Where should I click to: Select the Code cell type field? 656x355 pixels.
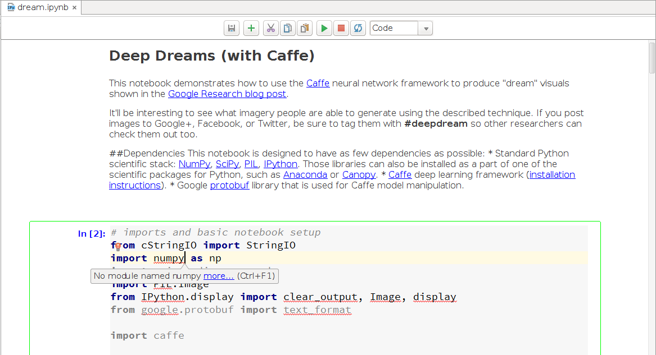[394, 29]
